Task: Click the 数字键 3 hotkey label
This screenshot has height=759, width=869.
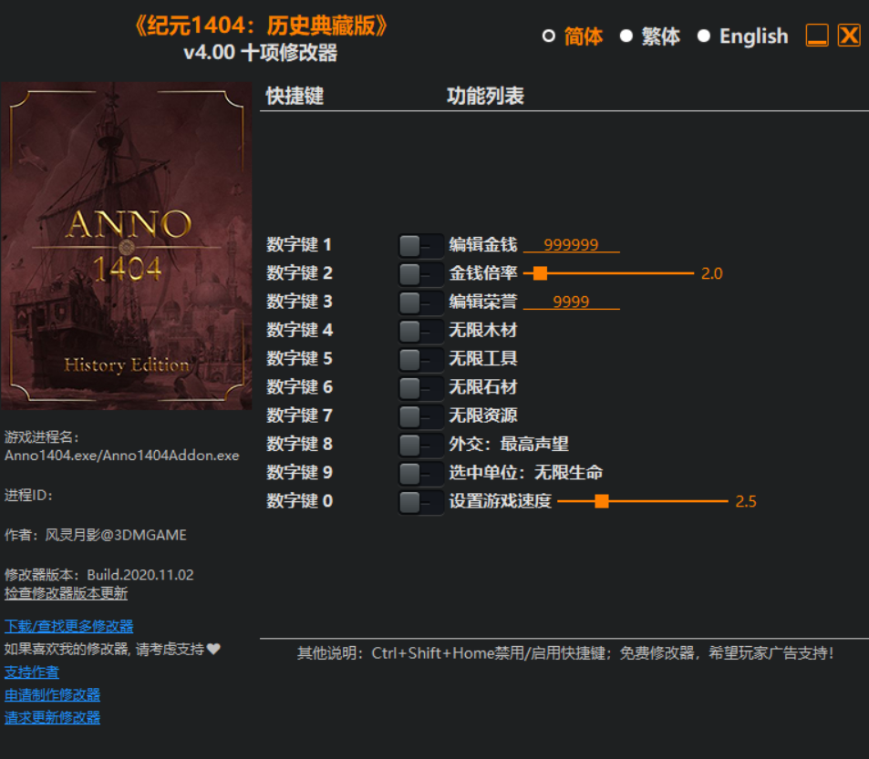Action: [x=299, y=302]
